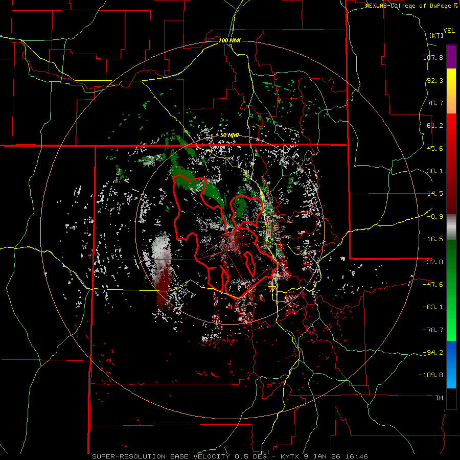Select the 61.2 legend value

[435, 126]
